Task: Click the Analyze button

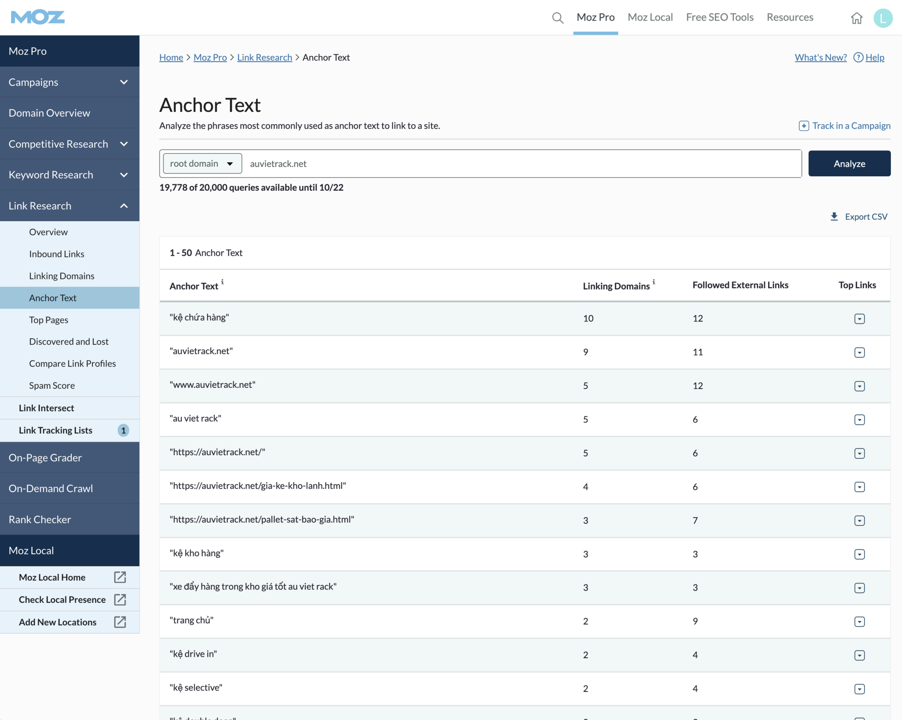Action: [x=849, y=163]
